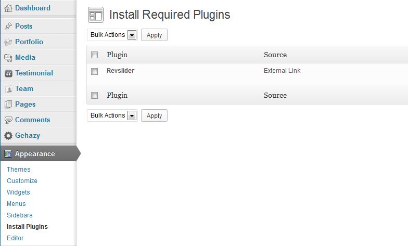This screenshot has height=246, width=408.
Task: Click the Team sidebar icon
Action: [x=8, y=89]
